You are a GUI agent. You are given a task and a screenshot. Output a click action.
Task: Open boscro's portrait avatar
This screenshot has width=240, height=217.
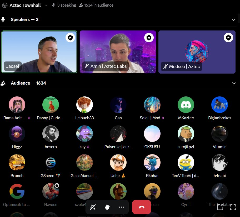(51, 133)
